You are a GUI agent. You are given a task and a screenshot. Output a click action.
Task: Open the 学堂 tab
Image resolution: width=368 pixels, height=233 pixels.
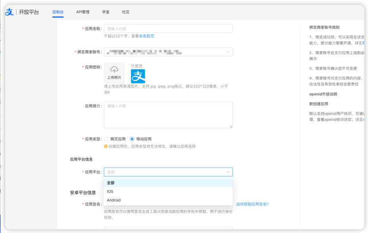[106, 12]
